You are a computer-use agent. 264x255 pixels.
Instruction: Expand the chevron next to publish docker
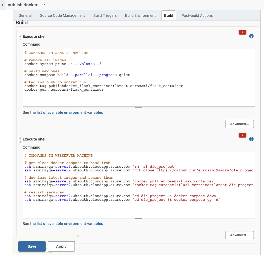[44, 5]
